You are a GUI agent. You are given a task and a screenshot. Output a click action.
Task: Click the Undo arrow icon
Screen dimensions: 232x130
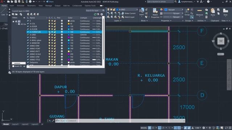(34, 1)
